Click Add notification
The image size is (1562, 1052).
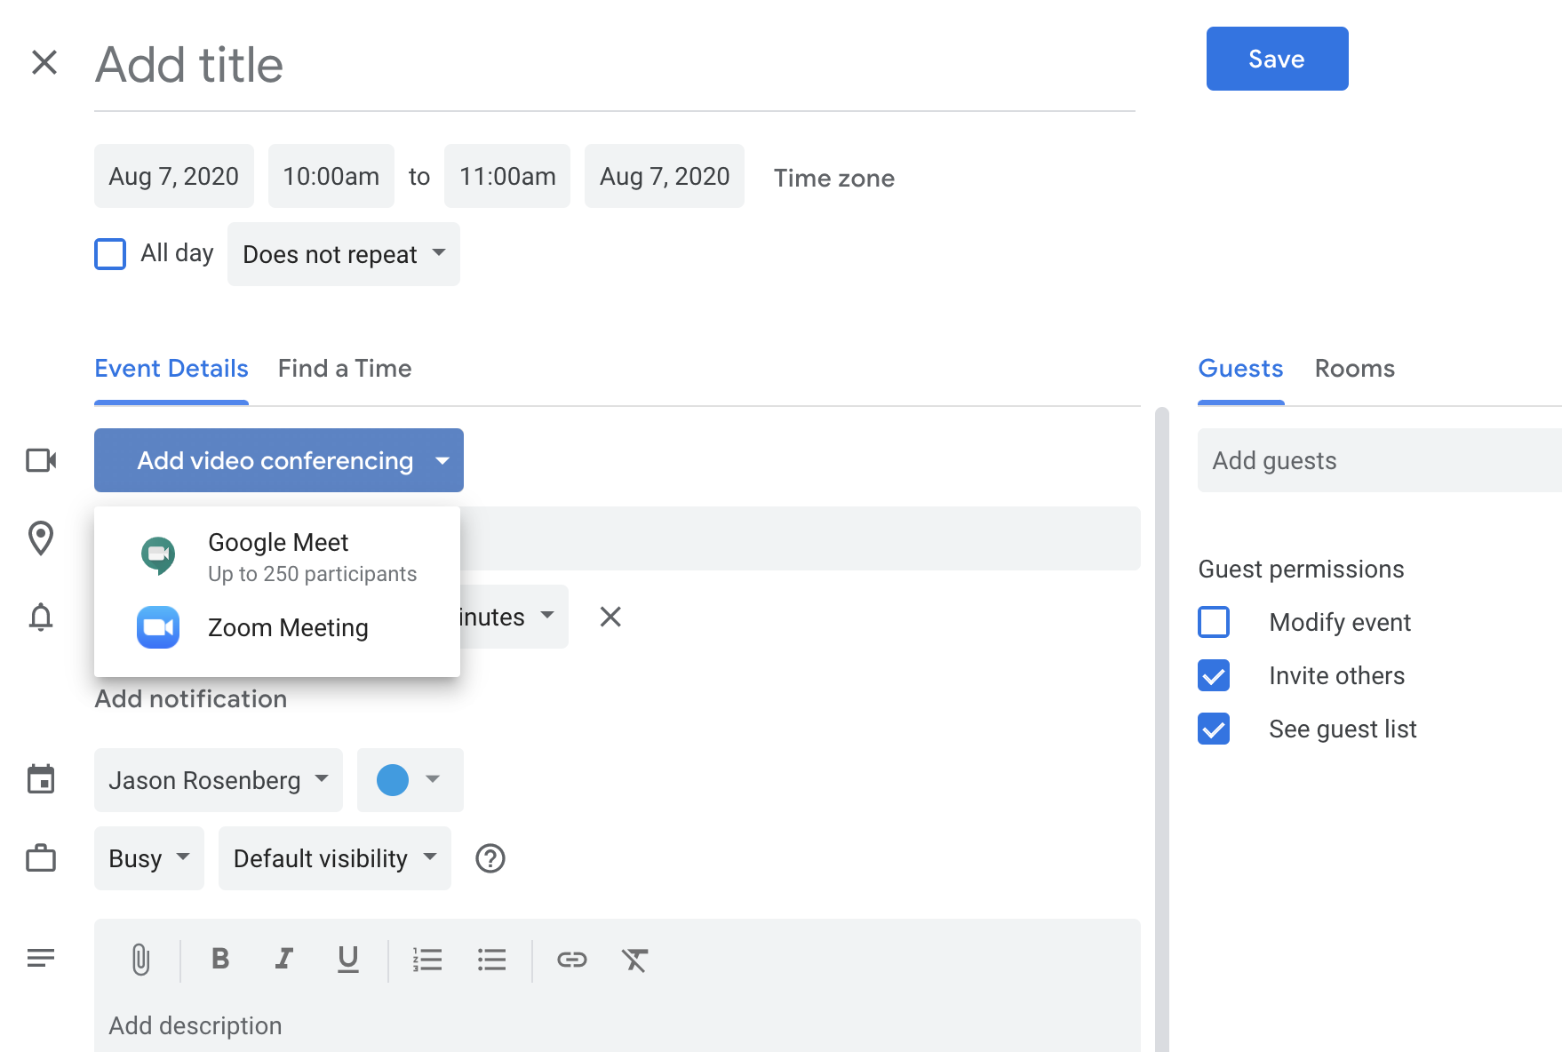pyautogui.click(x=191, y=698)
